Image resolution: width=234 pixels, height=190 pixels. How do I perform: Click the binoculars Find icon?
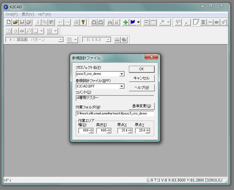pyautogui.click(x=110, y=22)
